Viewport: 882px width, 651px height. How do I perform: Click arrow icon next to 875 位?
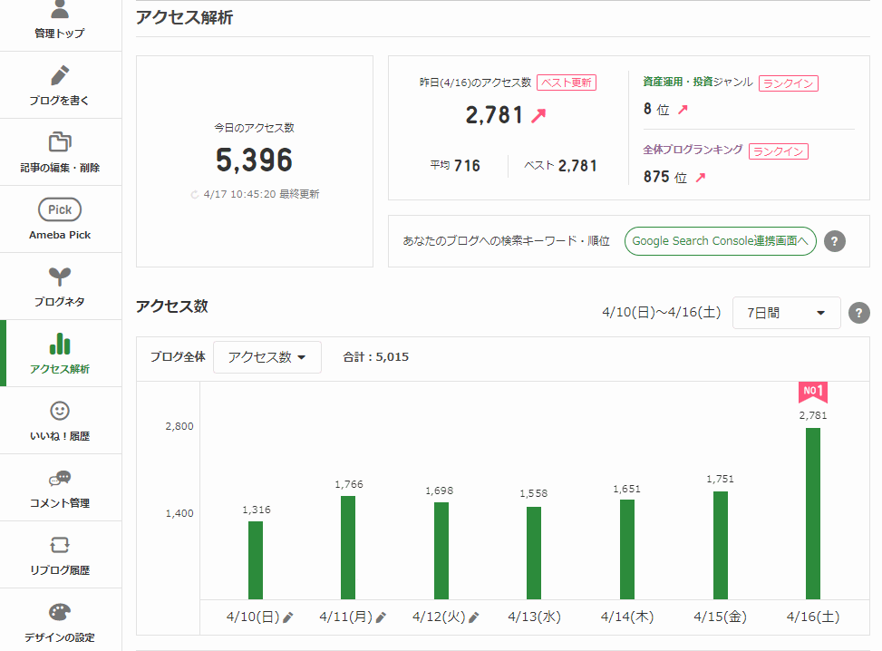[701, 178]
